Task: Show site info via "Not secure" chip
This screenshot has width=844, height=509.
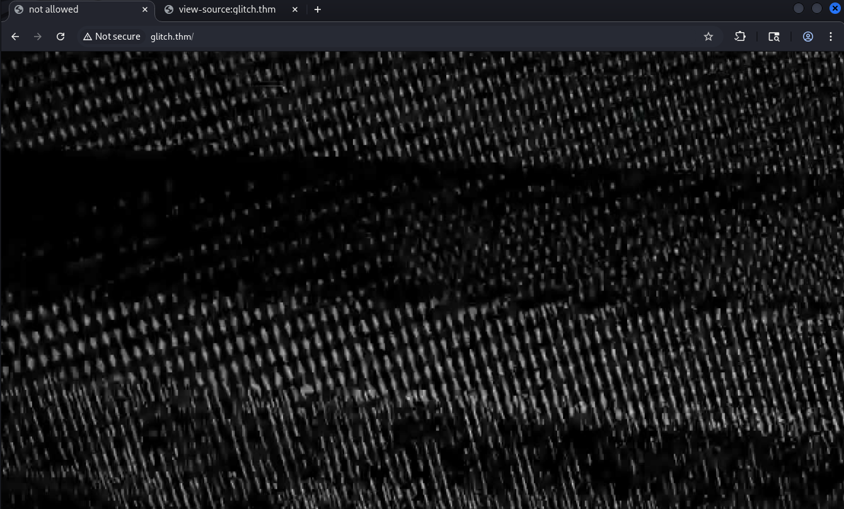Action: tap(112, 37)
